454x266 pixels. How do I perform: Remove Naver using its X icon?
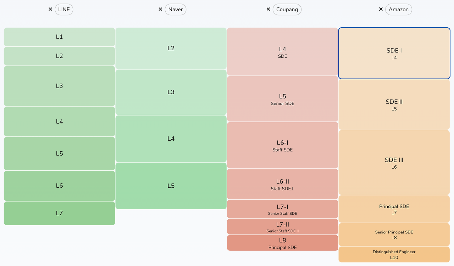click(x=160, y=9)
